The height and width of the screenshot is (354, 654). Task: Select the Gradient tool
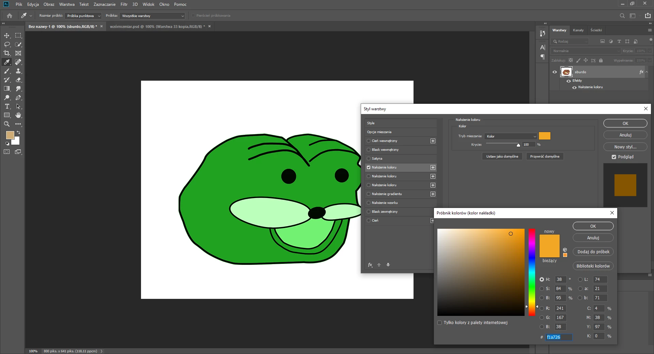tap(7, 88)
